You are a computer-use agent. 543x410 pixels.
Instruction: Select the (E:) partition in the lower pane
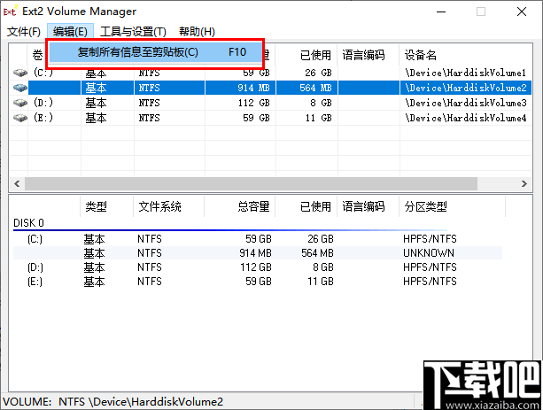point(35,282)
